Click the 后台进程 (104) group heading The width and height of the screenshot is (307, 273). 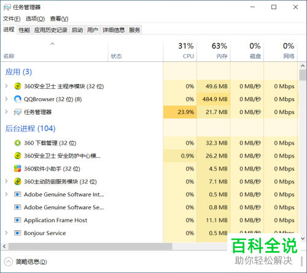[30, 128]
